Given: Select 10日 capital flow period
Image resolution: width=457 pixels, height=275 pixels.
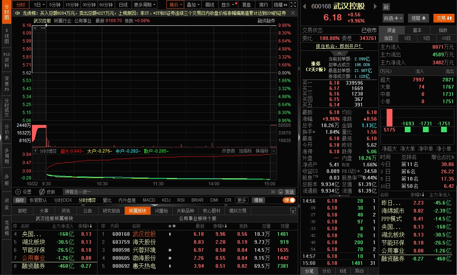Looking at the screenshot, I should click(446, 38).
